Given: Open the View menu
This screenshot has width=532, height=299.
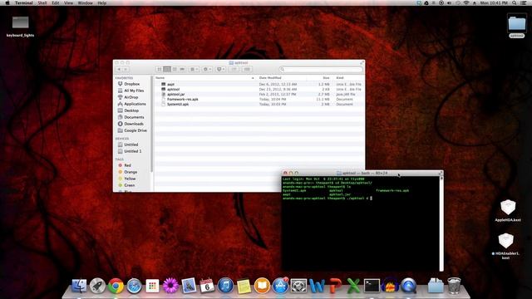Looking at the screenshot, I should [x=68, y=2].
